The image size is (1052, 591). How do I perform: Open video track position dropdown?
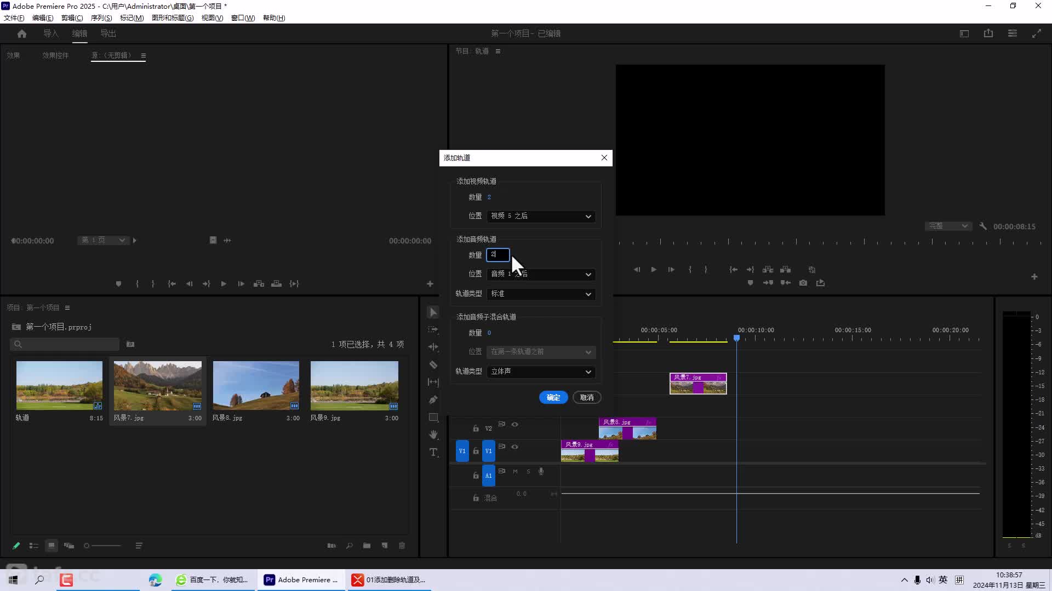541,216
